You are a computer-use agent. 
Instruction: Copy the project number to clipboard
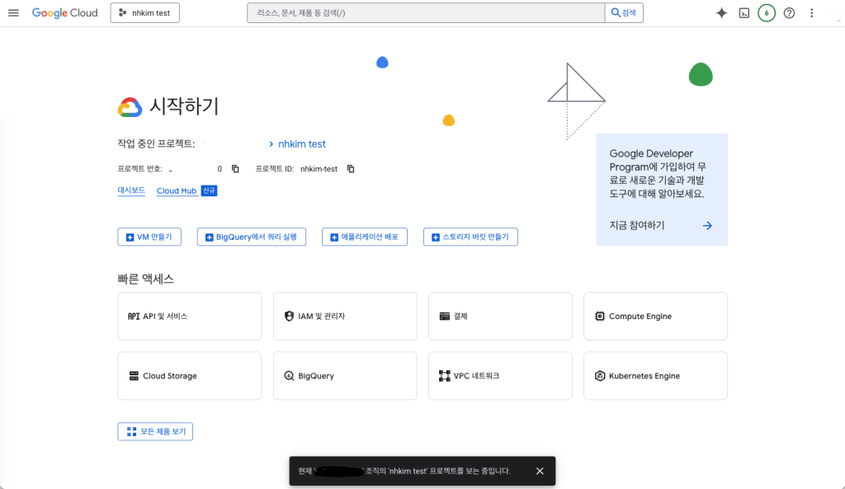[235, 169]
